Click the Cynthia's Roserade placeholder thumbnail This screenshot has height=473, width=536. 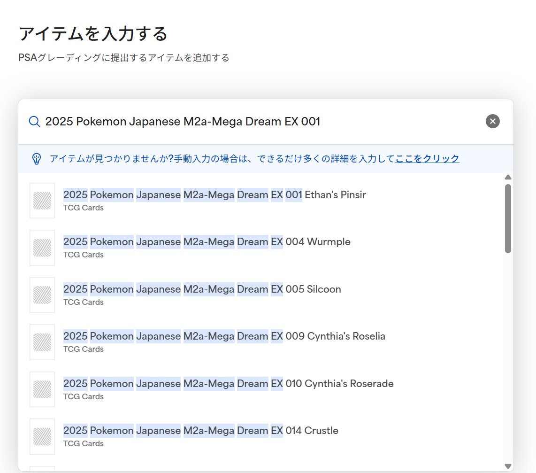click(x=42, y=389)
